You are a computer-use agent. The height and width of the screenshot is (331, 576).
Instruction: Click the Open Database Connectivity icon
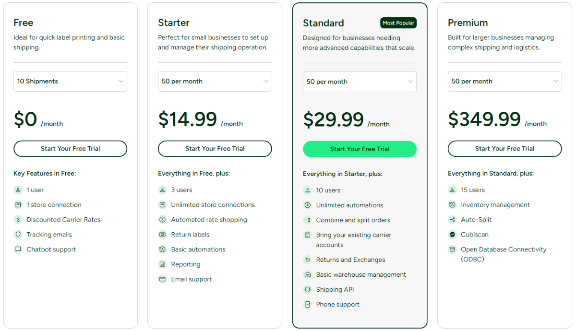coord(452,249)
